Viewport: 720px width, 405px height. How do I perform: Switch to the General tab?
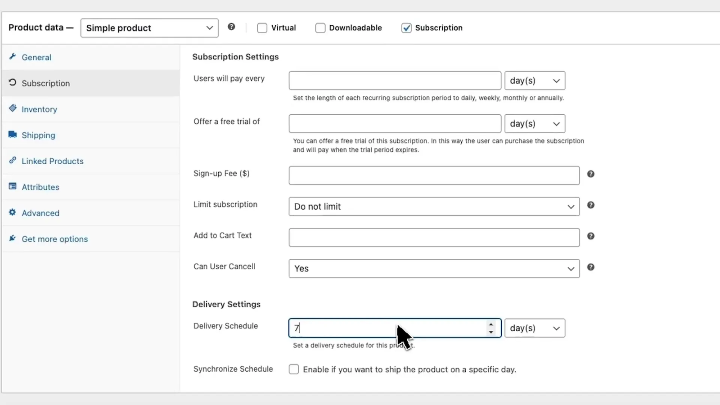click(91, 57)
